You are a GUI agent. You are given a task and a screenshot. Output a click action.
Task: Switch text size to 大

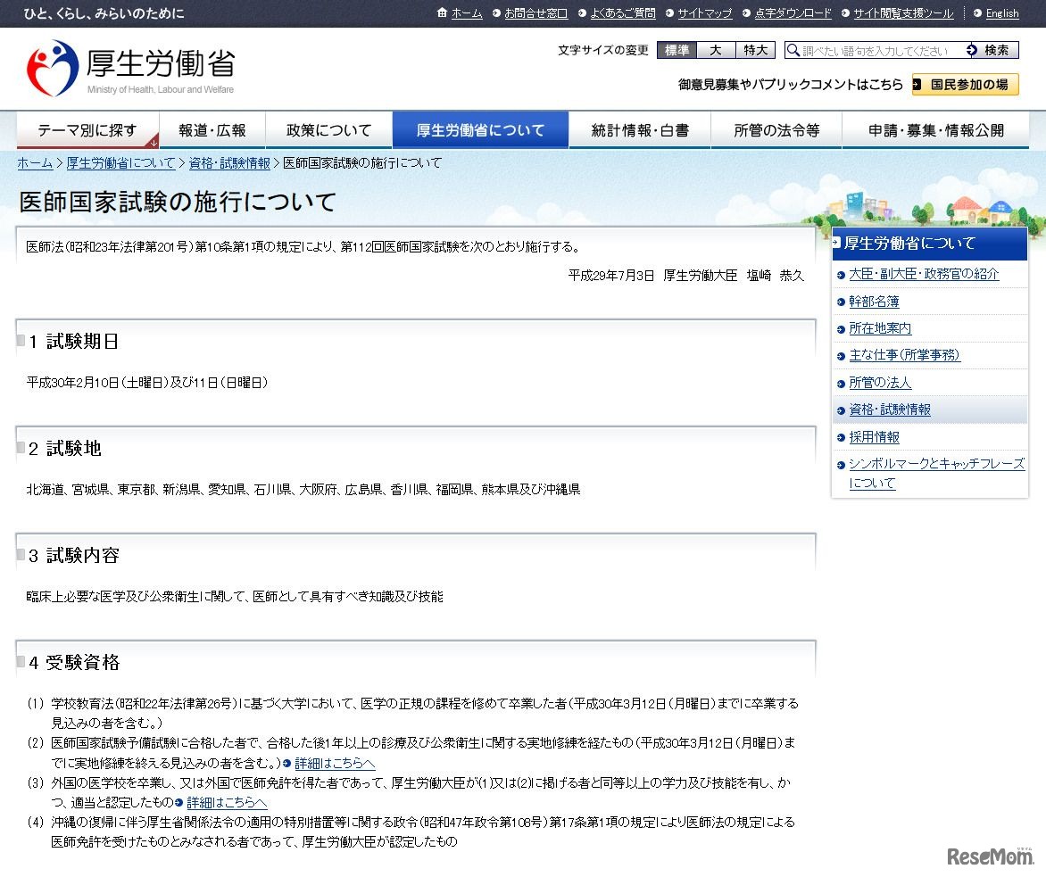point(715,51)
